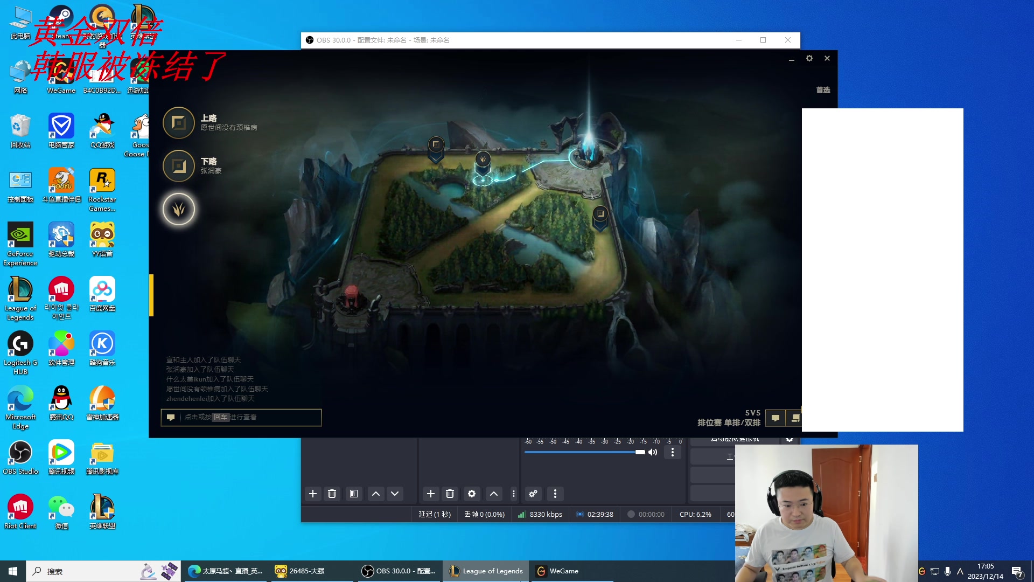1034x582 pixels.
Task: Open League client settings gear
Action: [809, 58]
